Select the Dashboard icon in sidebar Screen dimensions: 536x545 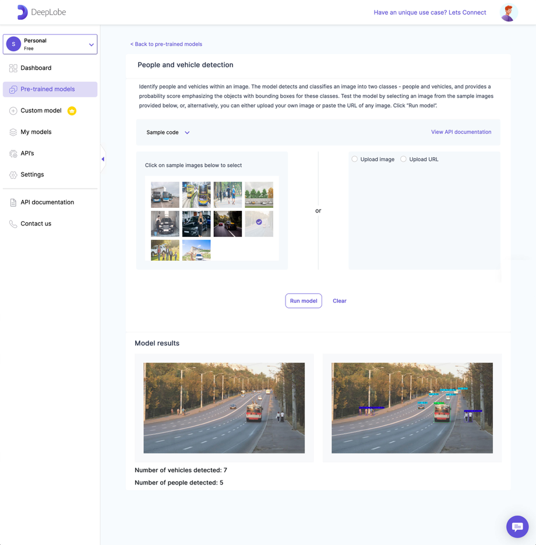[x=12, y=68]
